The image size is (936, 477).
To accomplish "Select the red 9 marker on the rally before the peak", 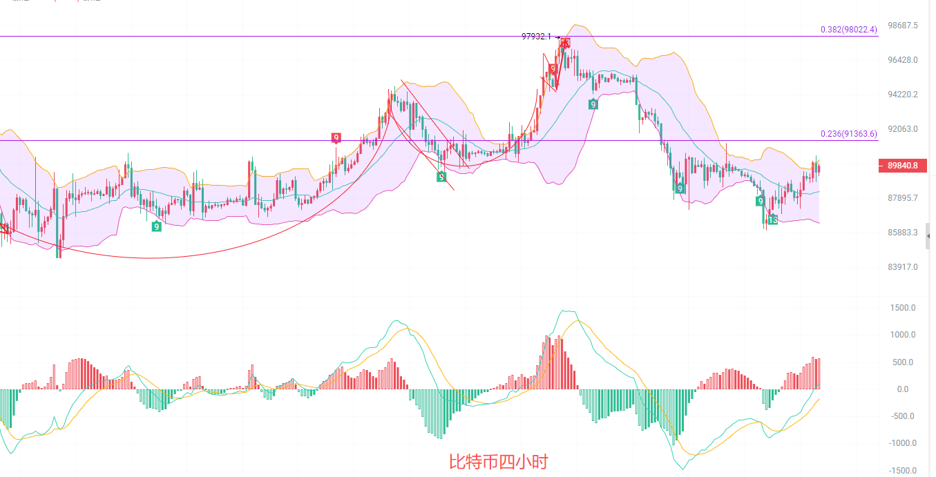I will point(553,68).
